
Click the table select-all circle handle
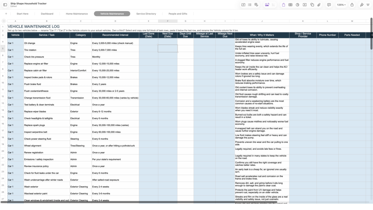point(4,21)
